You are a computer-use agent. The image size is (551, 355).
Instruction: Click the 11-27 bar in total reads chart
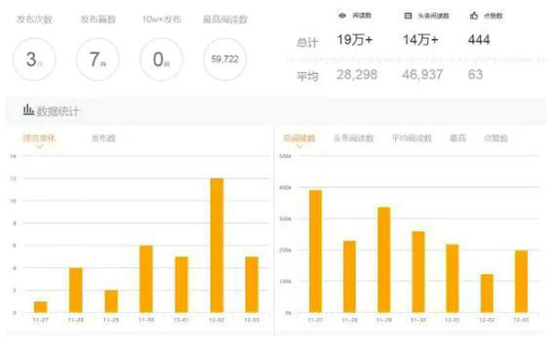pos(316,252)
